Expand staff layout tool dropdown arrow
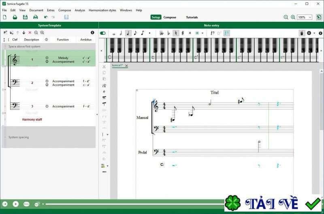Viewport: 324px width, 214px height. (x=107, y=166)
